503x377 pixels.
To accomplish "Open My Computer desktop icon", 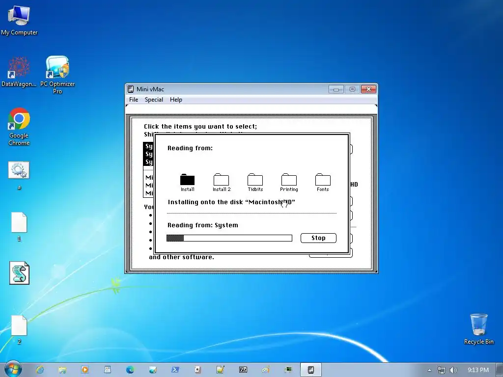I will click(x=19, y=20).
